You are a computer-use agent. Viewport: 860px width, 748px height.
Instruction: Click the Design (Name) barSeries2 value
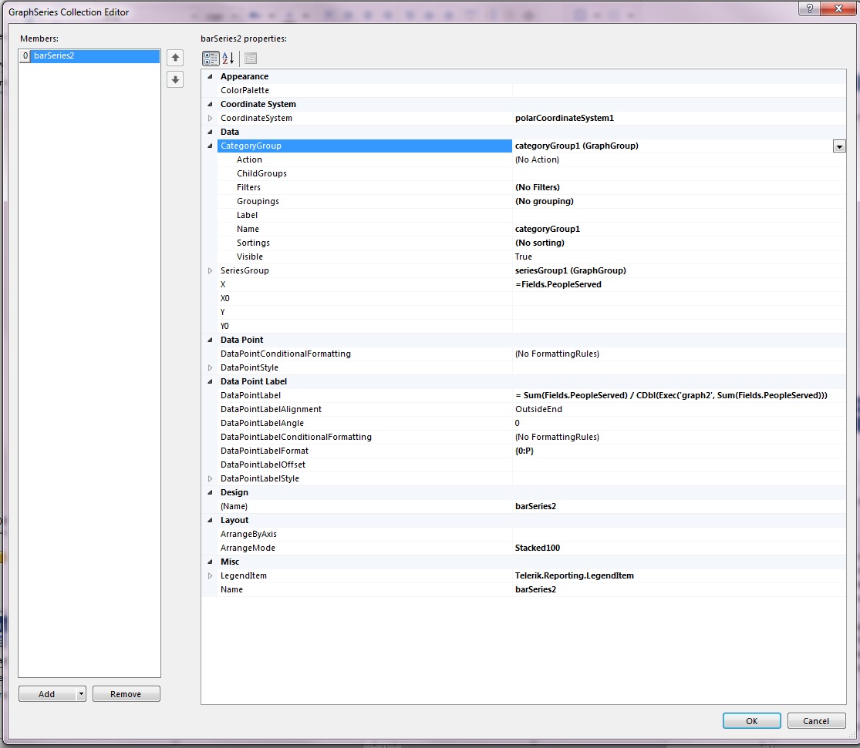[535, 506]
